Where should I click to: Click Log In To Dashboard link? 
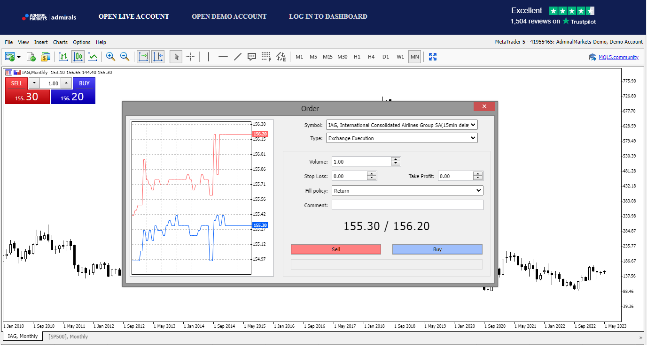tap(328, 16)
